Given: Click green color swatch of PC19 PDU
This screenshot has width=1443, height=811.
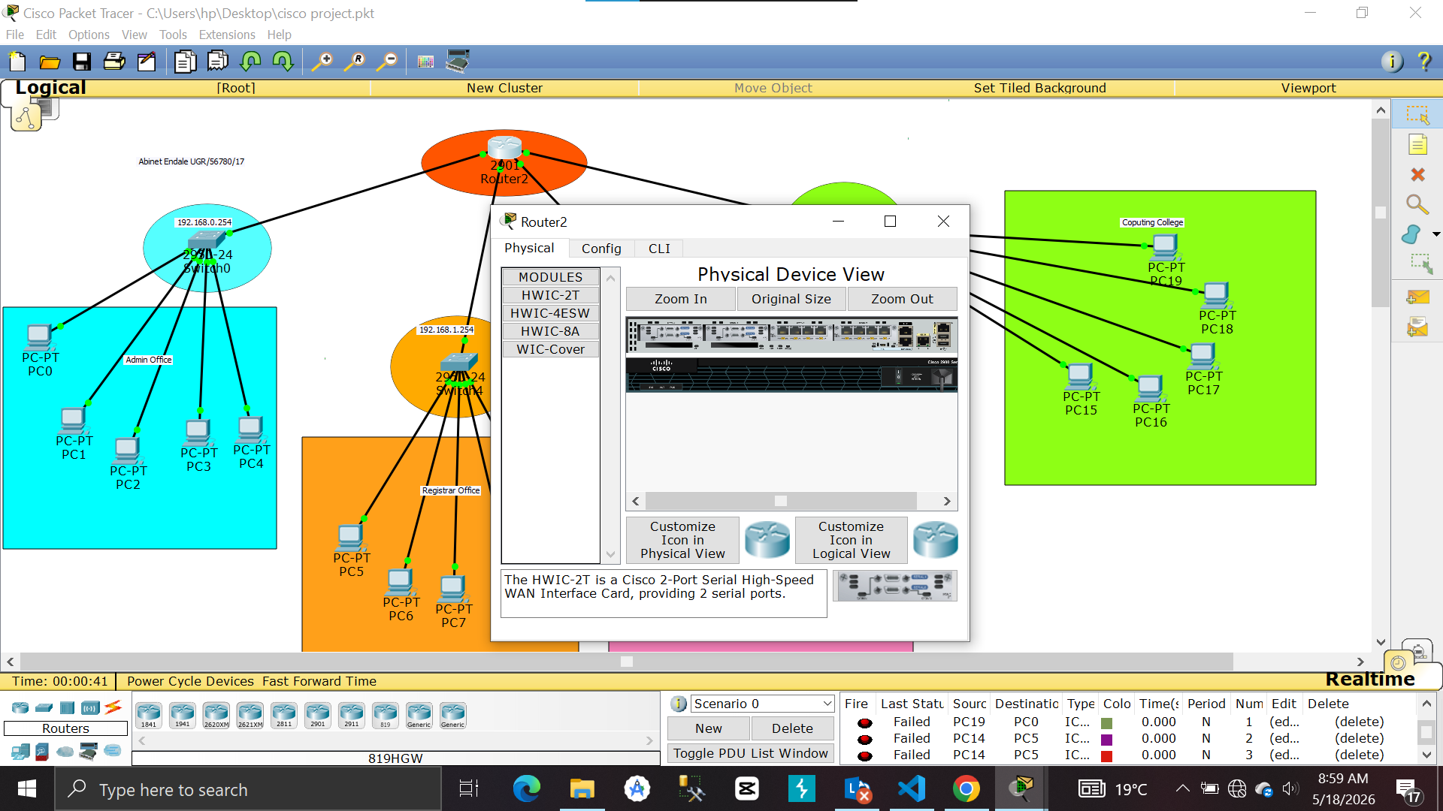Looking at the screenshot, I should [x=1106, y=722].
